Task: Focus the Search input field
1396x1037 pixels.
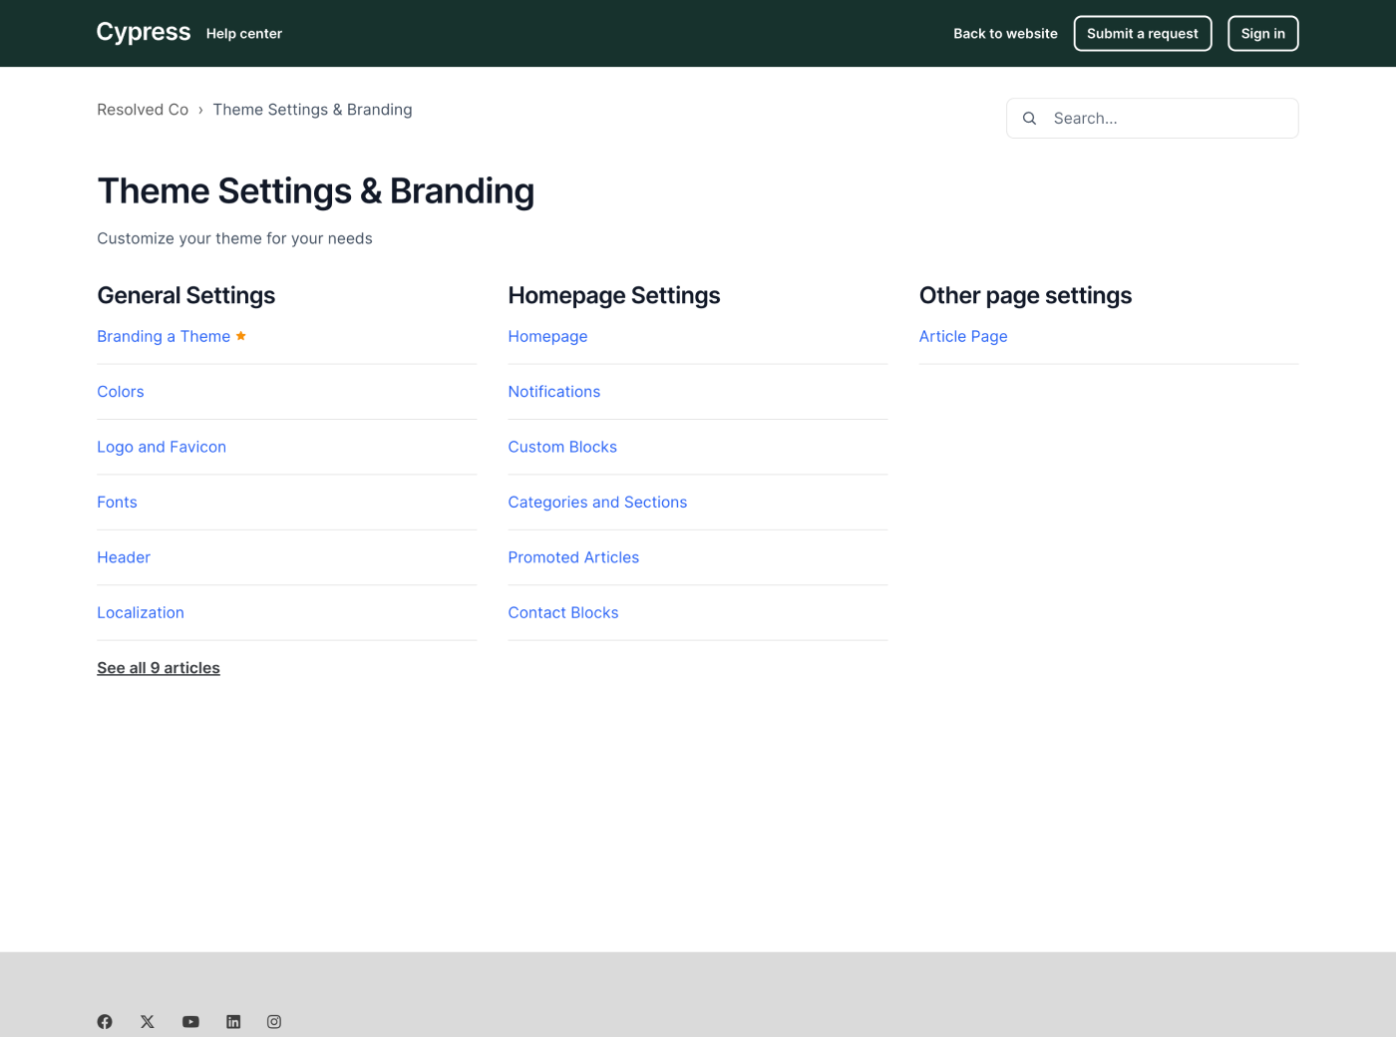Action: click(x=1167, y=118)
